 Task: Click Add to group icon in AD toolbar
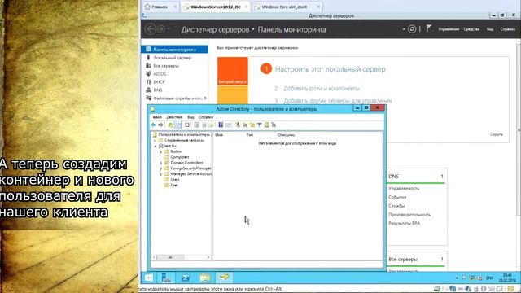click(274, 125)
